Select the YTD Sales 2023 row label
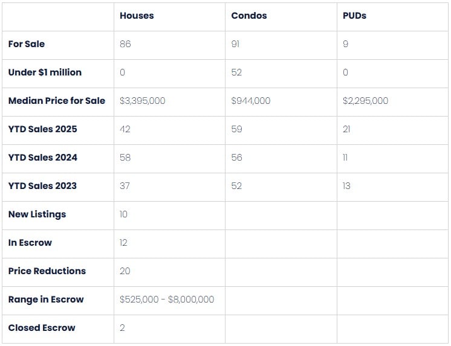This screenshot has height=346, width=451. click(x=42, y=186)
